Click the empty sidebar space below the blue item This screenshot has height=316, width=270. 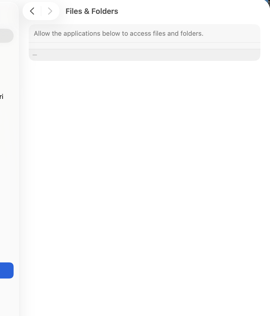[9, 297]
